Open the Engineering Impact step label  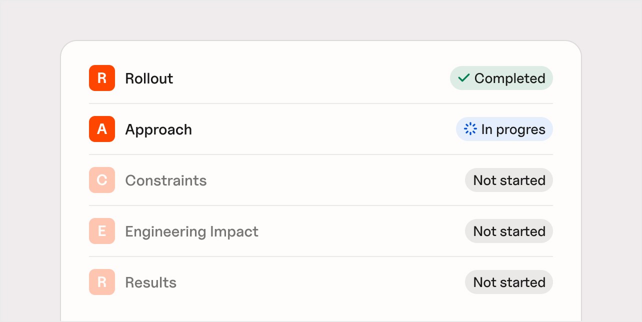(191, 231)
